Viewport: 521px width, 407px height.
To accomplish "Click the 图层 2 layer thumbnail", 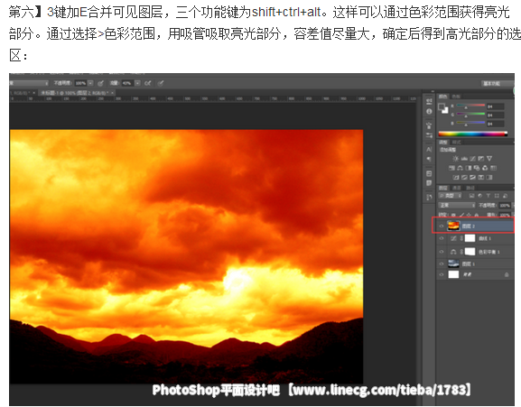I will click(453, 226).
